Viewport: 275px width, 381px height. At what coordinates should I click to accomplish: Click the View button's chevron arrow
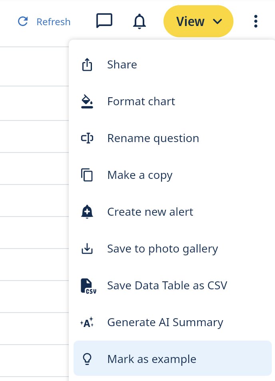coord(217,22)
